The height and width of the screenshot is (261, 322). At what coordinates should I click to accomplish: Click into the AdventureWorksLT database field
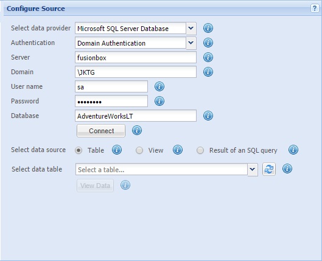136,116
